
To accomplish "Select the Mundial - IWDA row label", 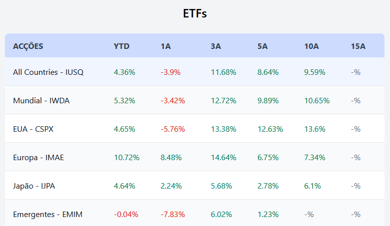I will pos(41,100).
